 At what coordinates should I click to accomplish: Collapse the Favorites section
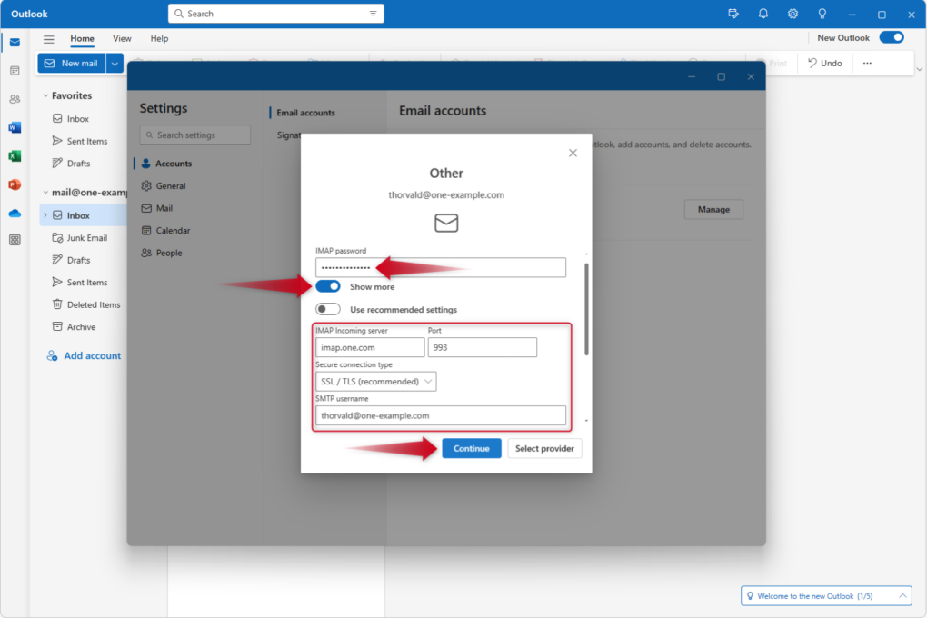pyautogui.click(x=44, y=95)
